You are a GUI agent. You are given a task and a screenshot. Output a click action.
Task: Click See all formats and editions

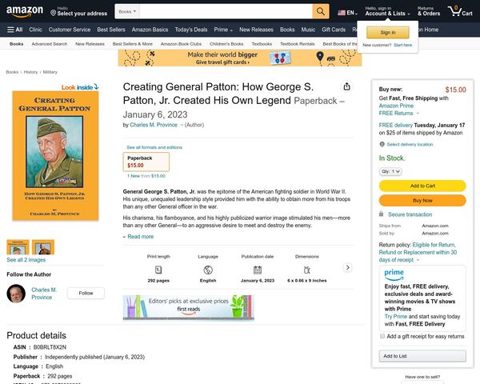pyautogui.click(x=154, y=147)
